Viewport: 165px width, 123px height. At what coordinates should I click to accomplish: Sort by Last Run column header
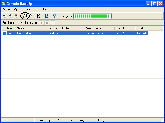coord(125,28)
